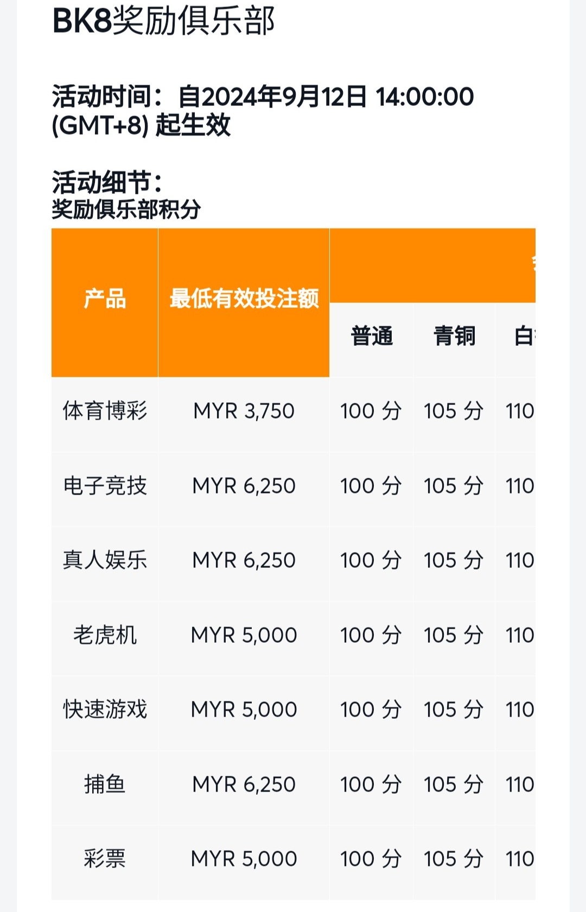Select the 彩票 product cell

coord(105,859)
